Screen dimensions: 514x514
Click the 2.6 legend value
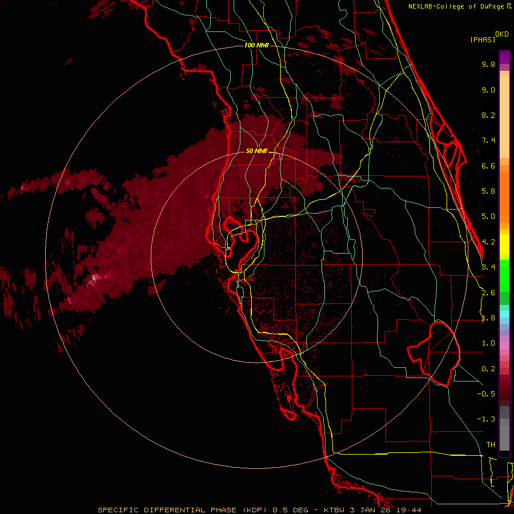pos(488,293)
